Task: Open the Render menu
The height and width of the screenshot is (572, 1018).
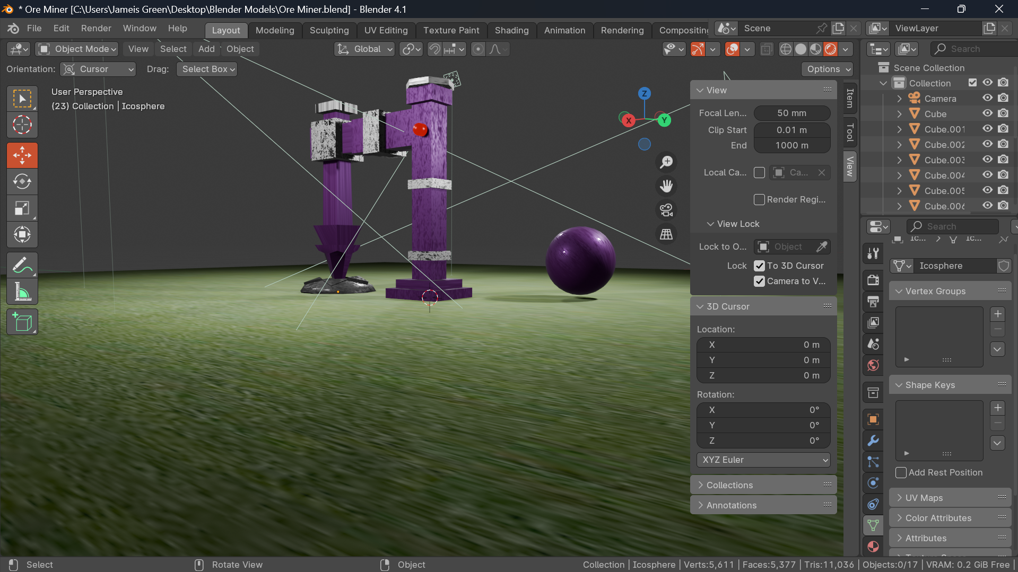Action: 96,28
